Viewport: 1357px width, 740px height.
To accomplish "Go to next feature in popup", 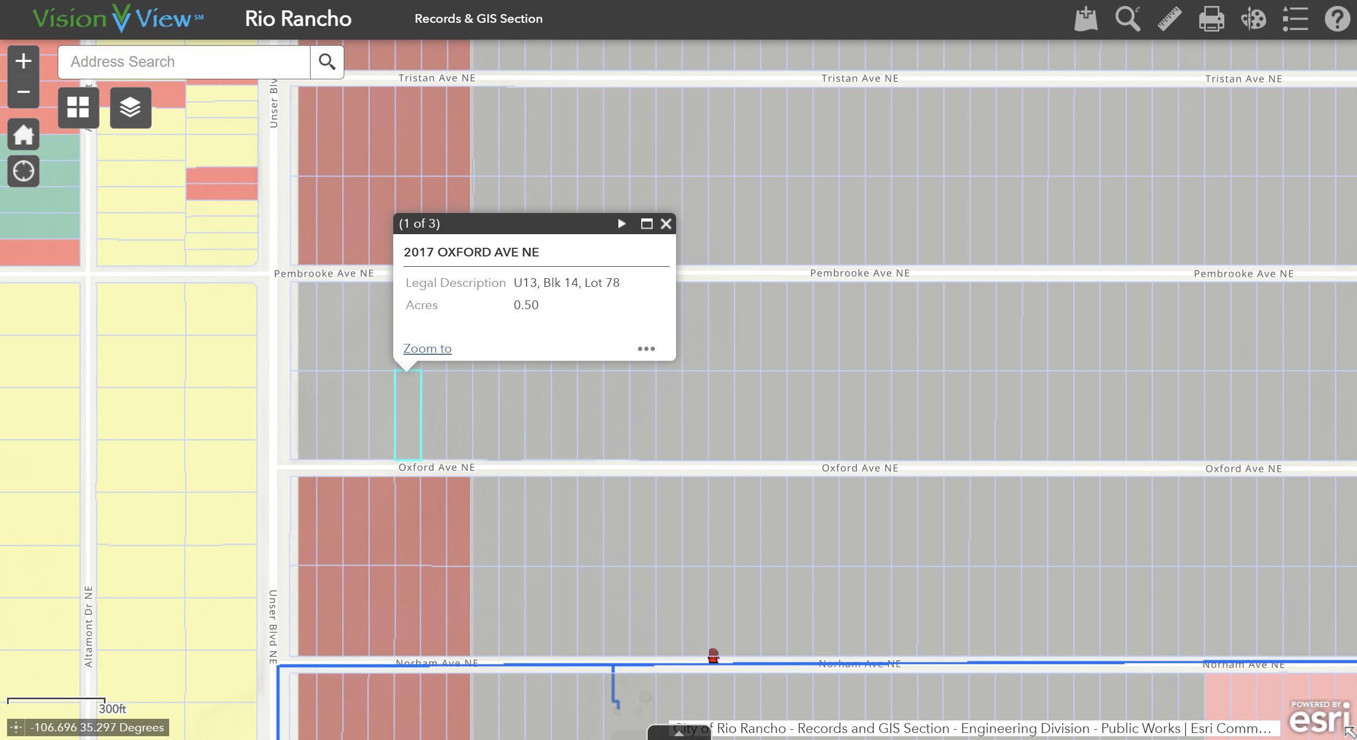I will tap(622, 224).
